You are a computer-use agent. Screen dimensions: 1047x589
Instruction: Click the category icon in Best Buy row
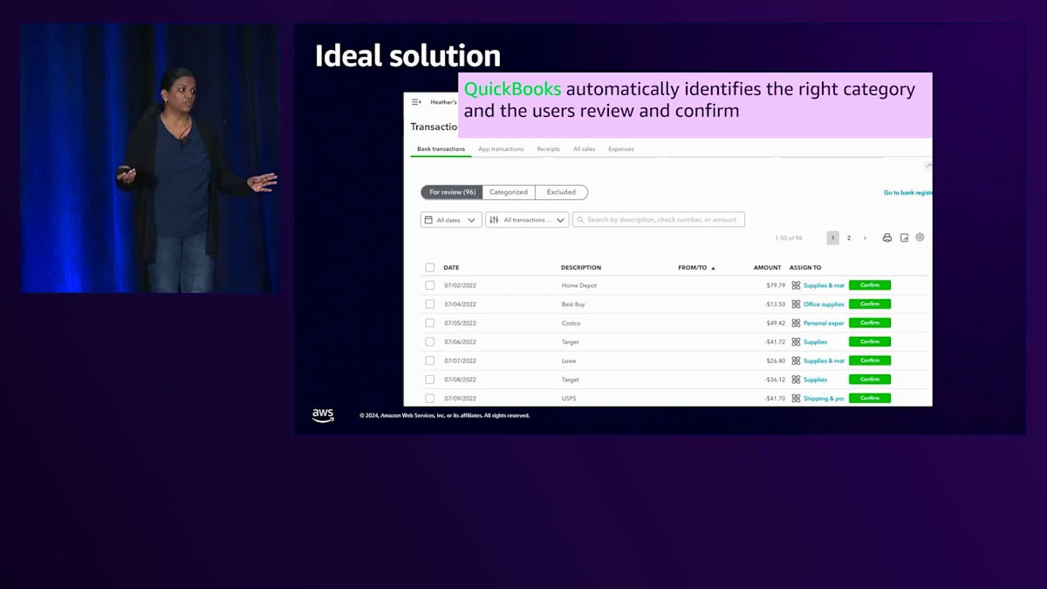(796, 305)
